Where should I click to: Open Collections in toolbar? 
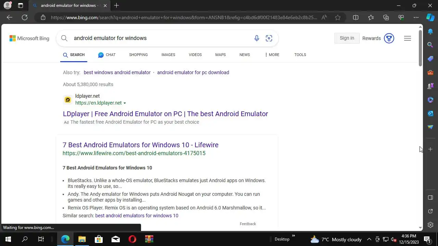coord(386,17)
